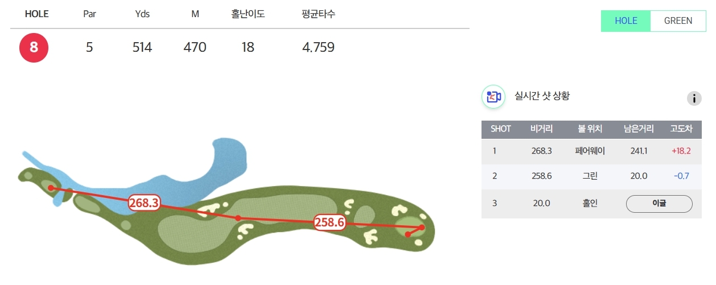Select shot 2 row in the table

pyautogui.click(x=587, y=176)
